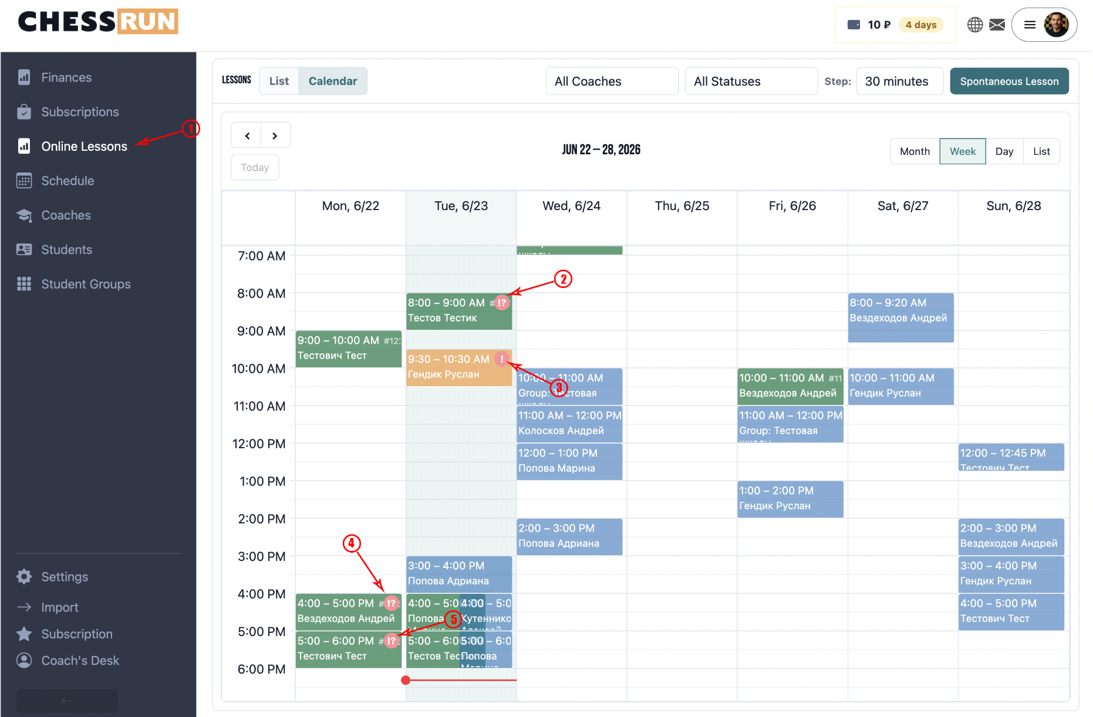Open the Student Groups grid icon

coord(24,284)
